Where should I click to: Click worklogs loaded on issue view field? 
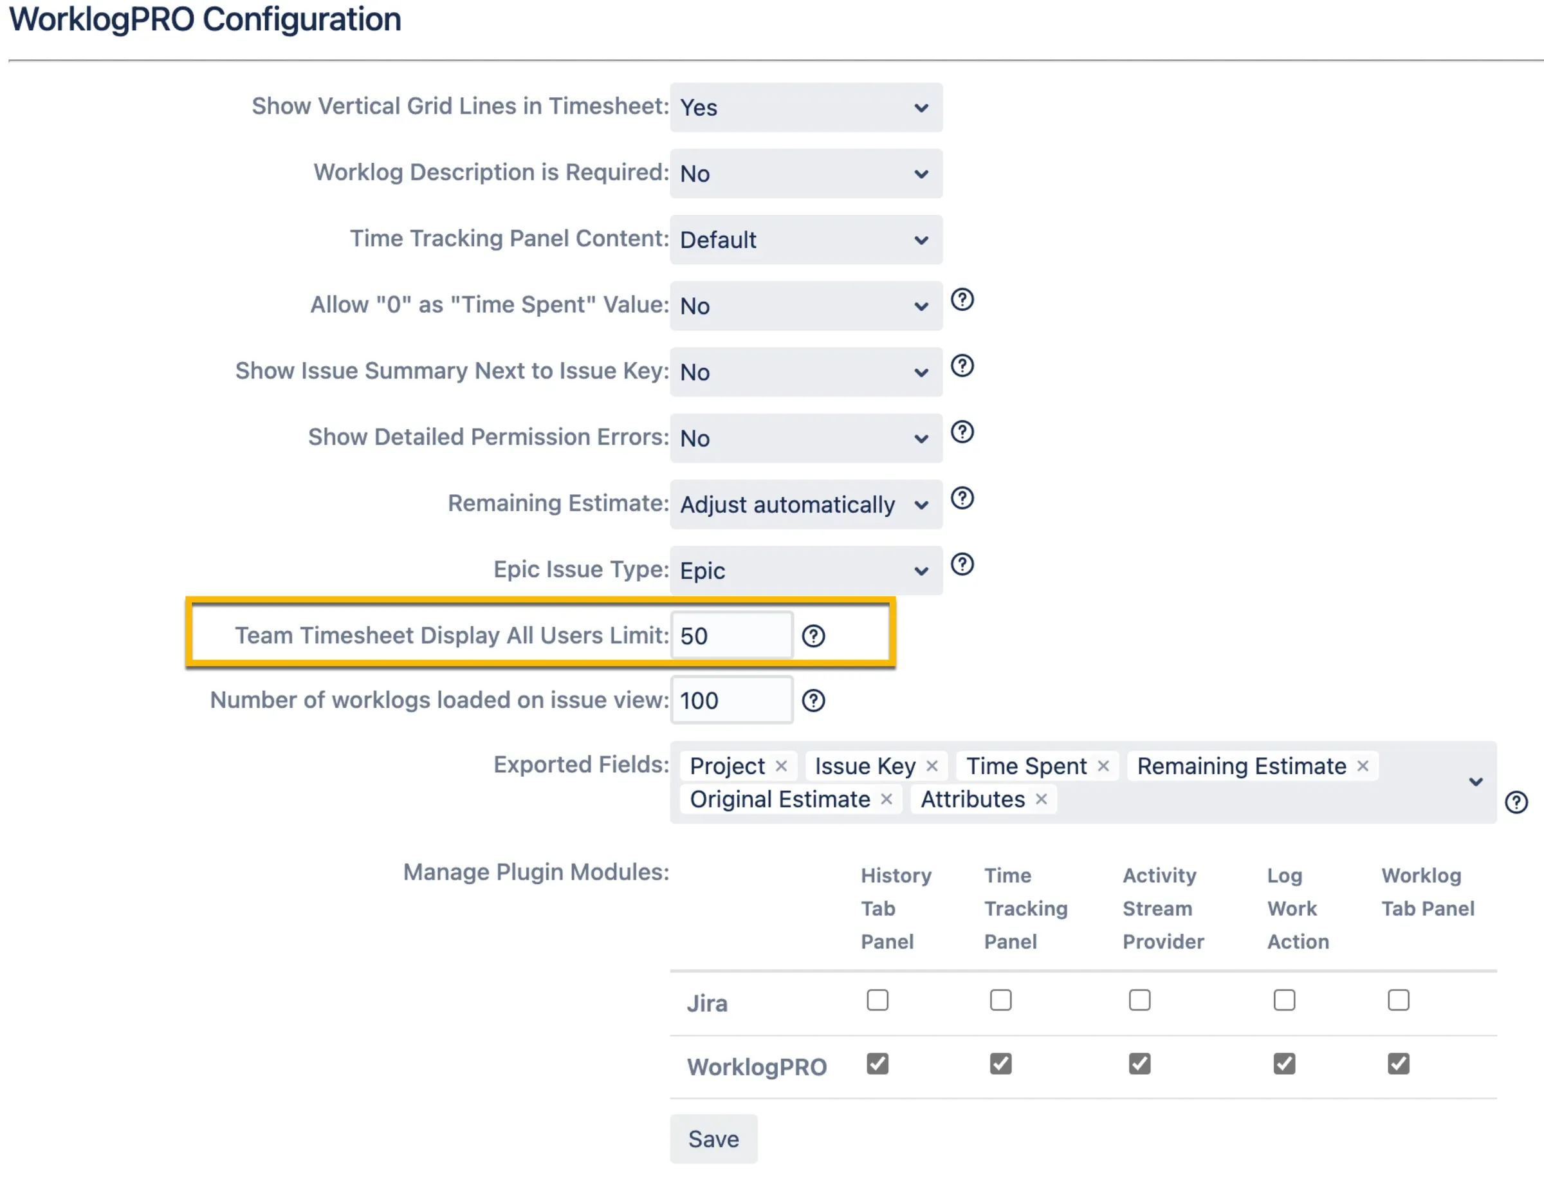(x=731, y=701)
